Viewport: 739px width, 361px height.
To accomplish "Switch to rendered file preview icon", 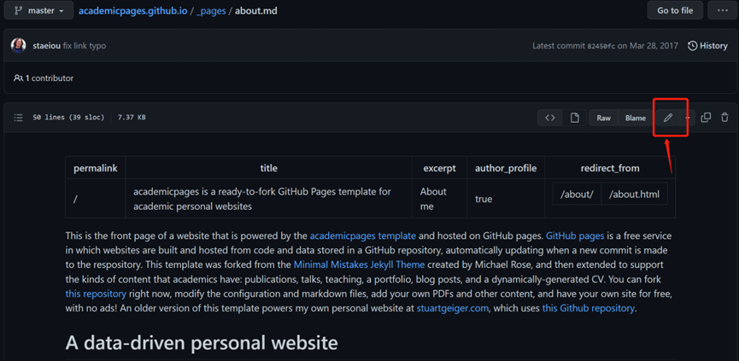I will (x=574, y=118).
